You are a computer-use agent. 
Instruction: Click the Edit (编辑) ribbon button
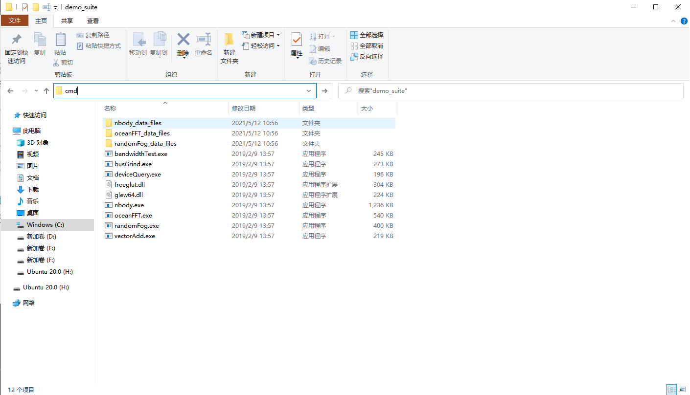pyautogui.click(x=320, y=49)
